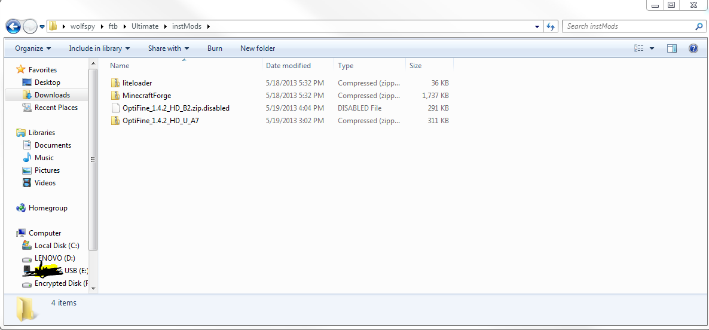
Task: Expand the Share with dropdown
Action: tap(169, 48)
